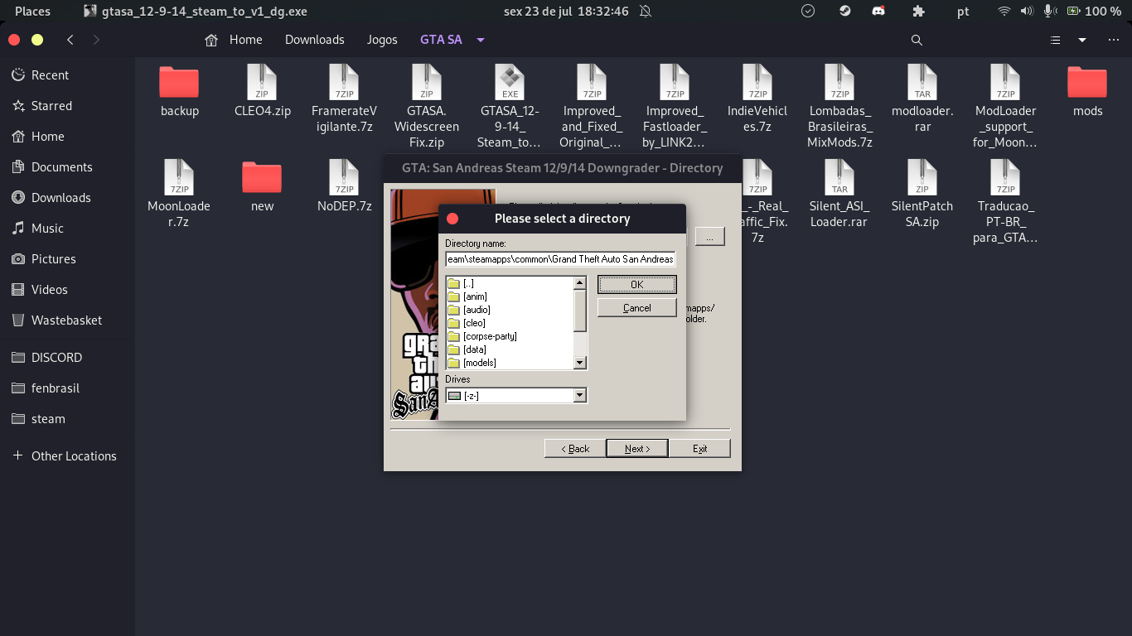Go to Jogos in the path bar
1132x636 pixels.
[382, 40]
